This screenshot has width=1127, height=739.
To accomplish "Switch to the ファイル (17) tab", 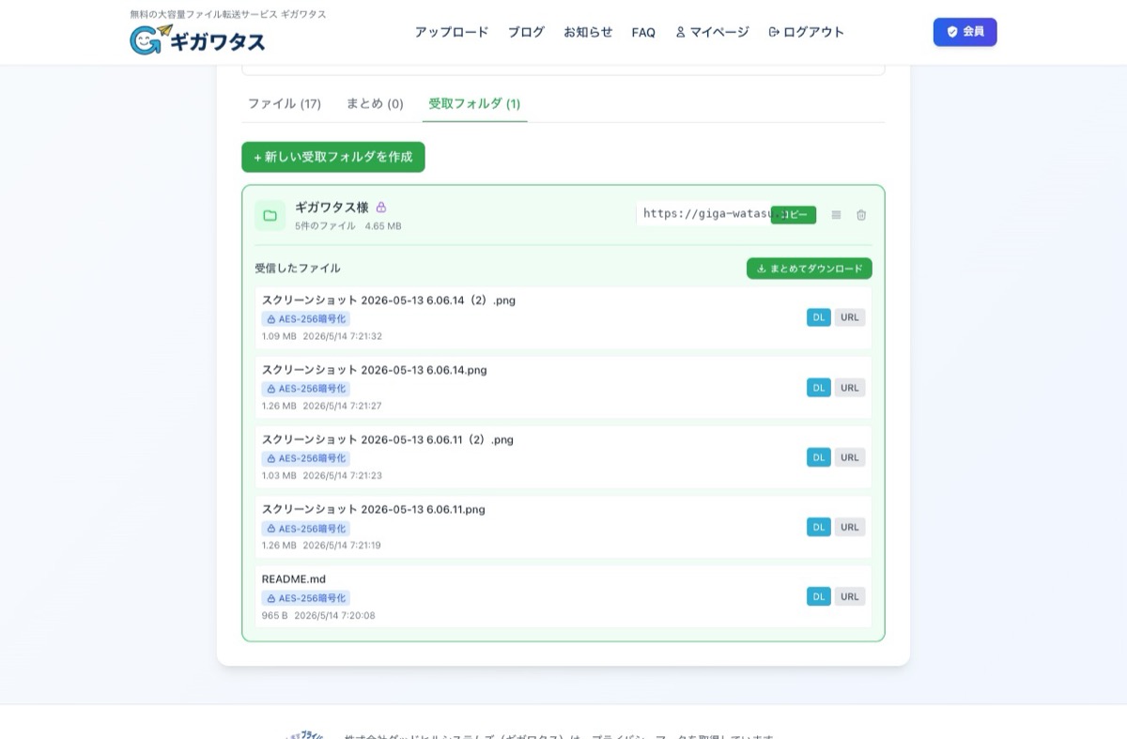I will pos(285,103).
